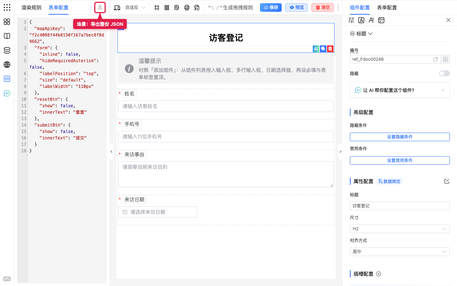Click the 标题 访客登记 property field
457x286 pixels.
400,206
